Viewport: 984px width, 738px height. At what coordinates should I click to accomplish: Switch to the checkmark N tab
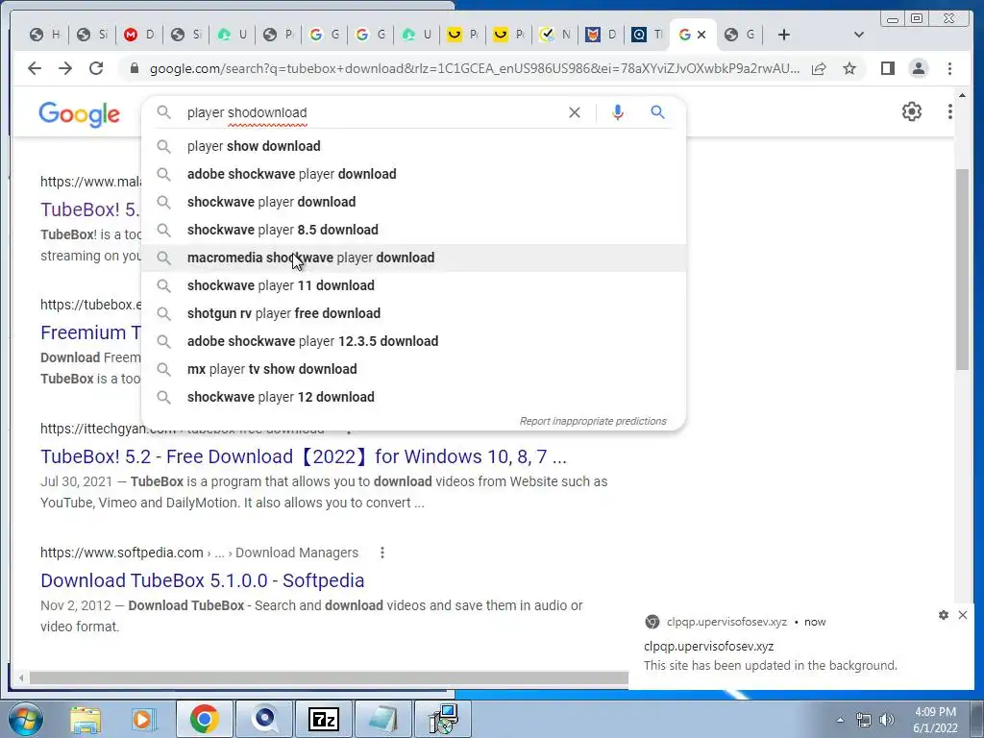(555, 36)
